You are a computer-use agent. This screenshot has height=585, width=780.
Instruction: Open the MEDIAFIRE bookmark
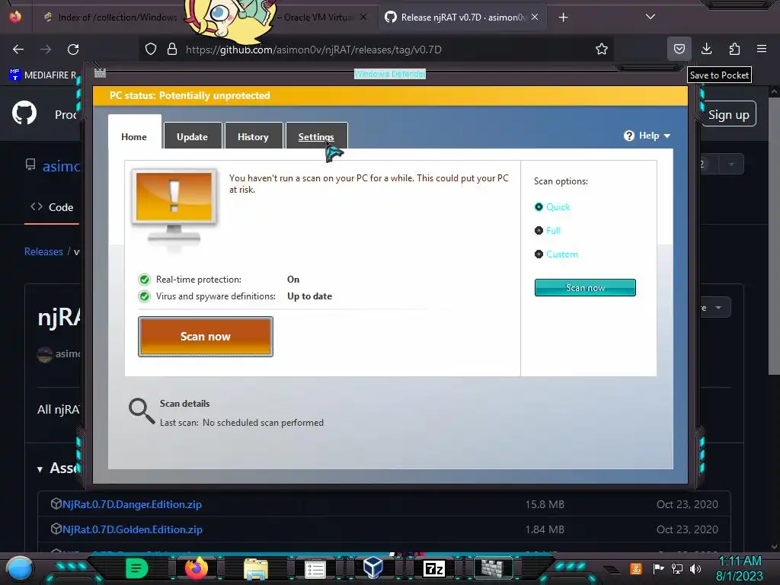[43, 75]
